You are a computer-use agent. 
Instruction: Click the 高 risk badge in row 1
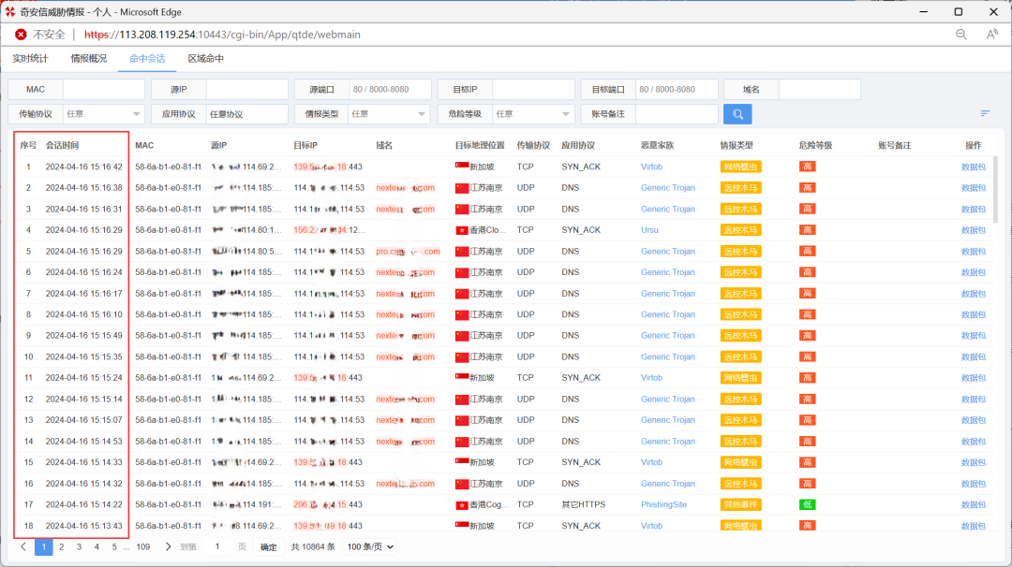click(x=807, y=167)
